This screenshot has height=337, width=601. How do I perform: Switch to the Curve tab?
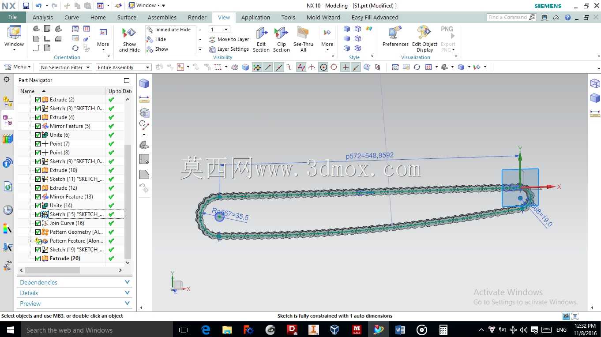[71, 17]
